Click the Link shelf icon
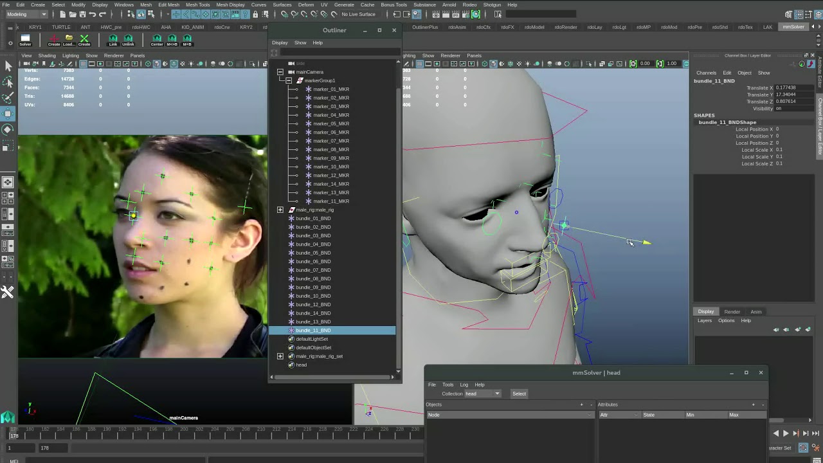The height and width of the screenshot is (463, 823). 113,40
